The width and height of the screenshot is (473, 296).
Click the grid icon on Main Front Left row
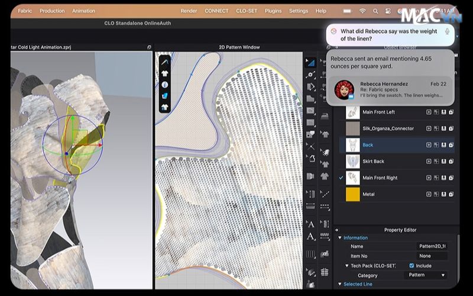[x=436, y=112]
